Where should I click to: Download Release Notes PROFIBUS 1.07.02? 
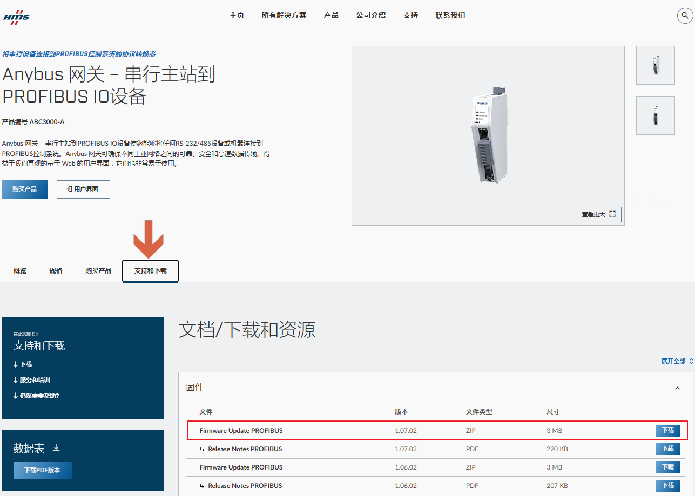668,449
